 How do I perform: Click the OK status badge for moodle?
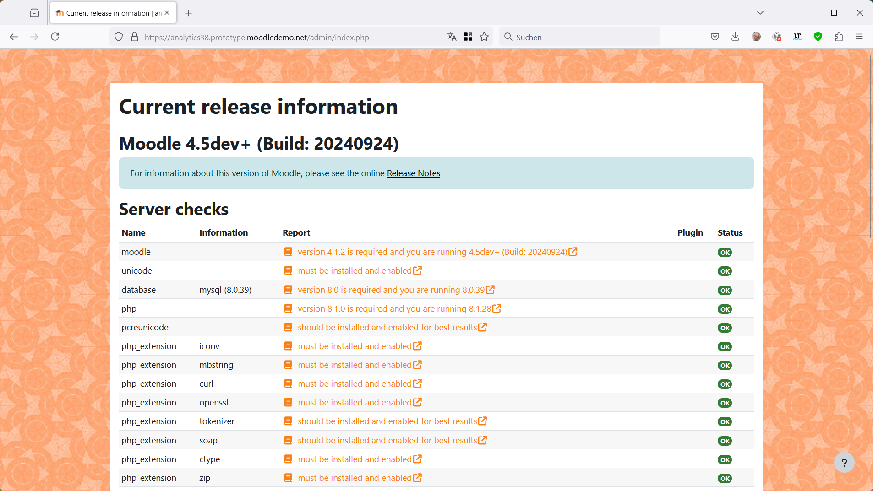725,253
